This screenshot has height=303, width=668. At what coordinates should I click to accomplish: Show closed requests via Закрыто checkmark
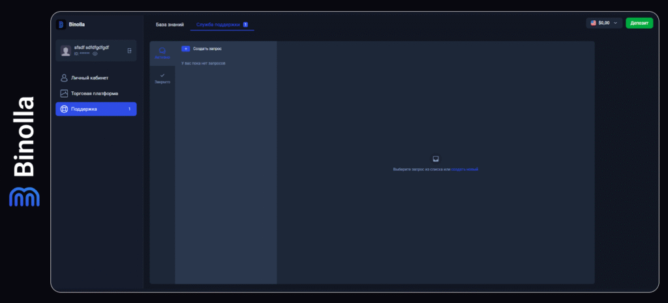pyautogui.click(x=162, y=76)
